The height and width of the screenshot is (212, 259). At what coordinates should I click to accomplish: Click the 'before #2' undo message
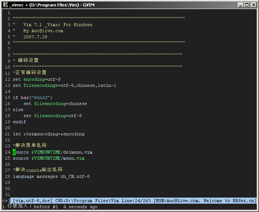46,207
